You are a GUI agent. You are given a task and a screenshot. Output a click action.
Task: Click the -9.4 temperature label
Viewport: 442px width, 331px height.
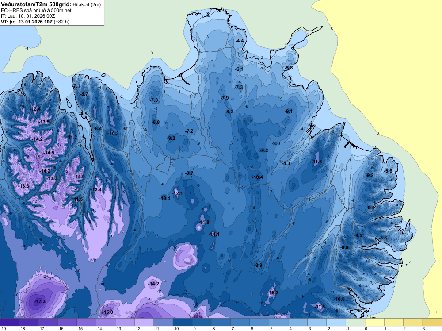coord(370,208)
